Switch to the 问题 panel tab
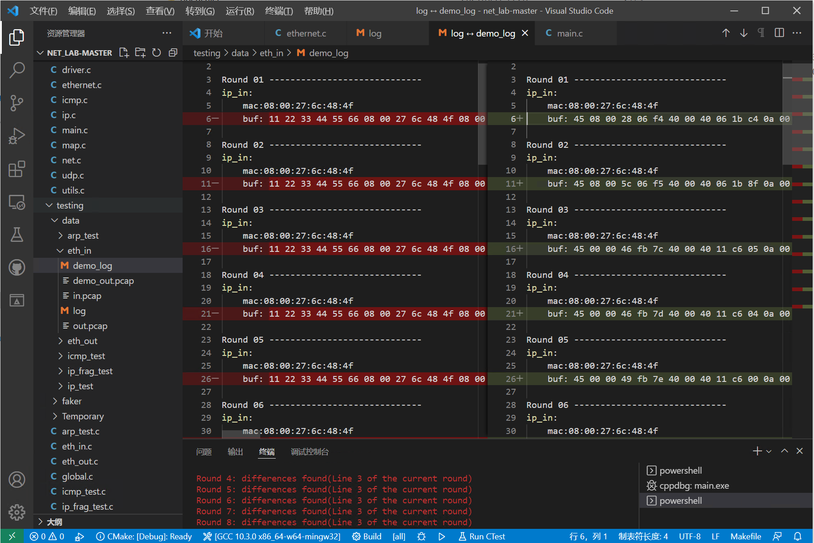Image resolution: width=814 pixels, height=543 pixels. (x=204, y=452)
